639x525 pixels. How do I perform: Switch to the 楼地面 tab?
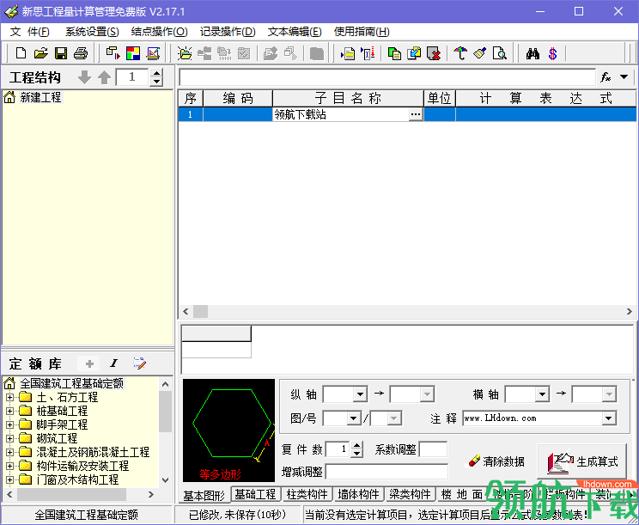click(x=462, y=494)
